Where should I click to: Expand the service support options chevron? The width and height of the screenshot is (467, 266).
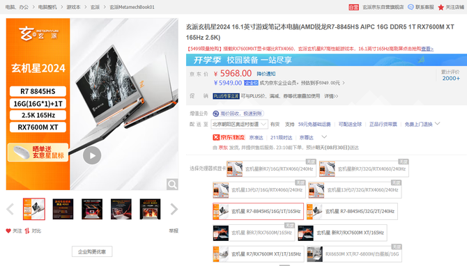coord(438,123)
